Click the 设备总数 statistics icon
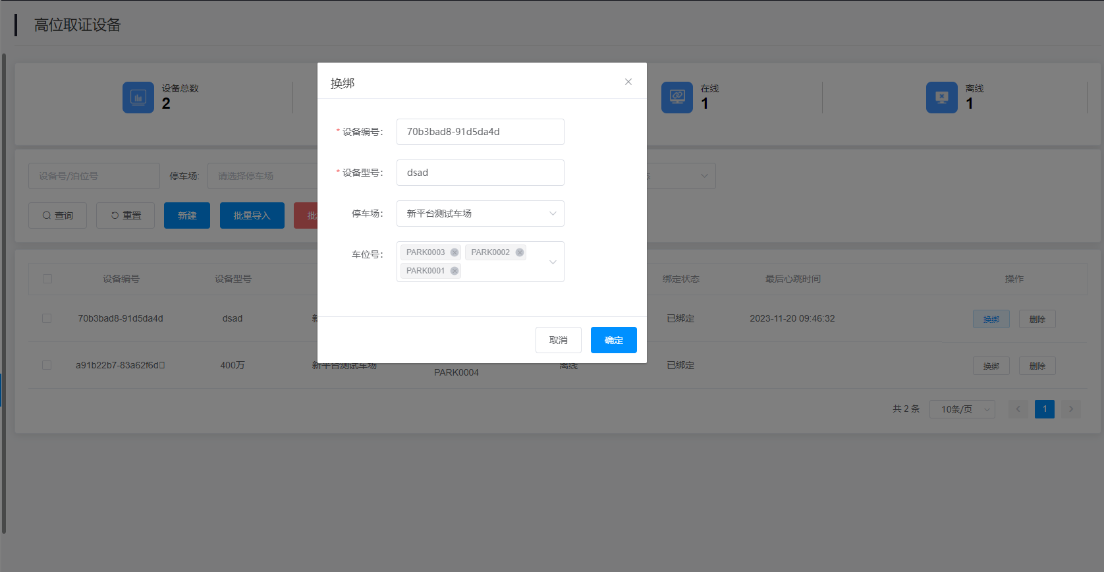The width and height of the screenshot is (1104, 572). click(x=138, y=98)
